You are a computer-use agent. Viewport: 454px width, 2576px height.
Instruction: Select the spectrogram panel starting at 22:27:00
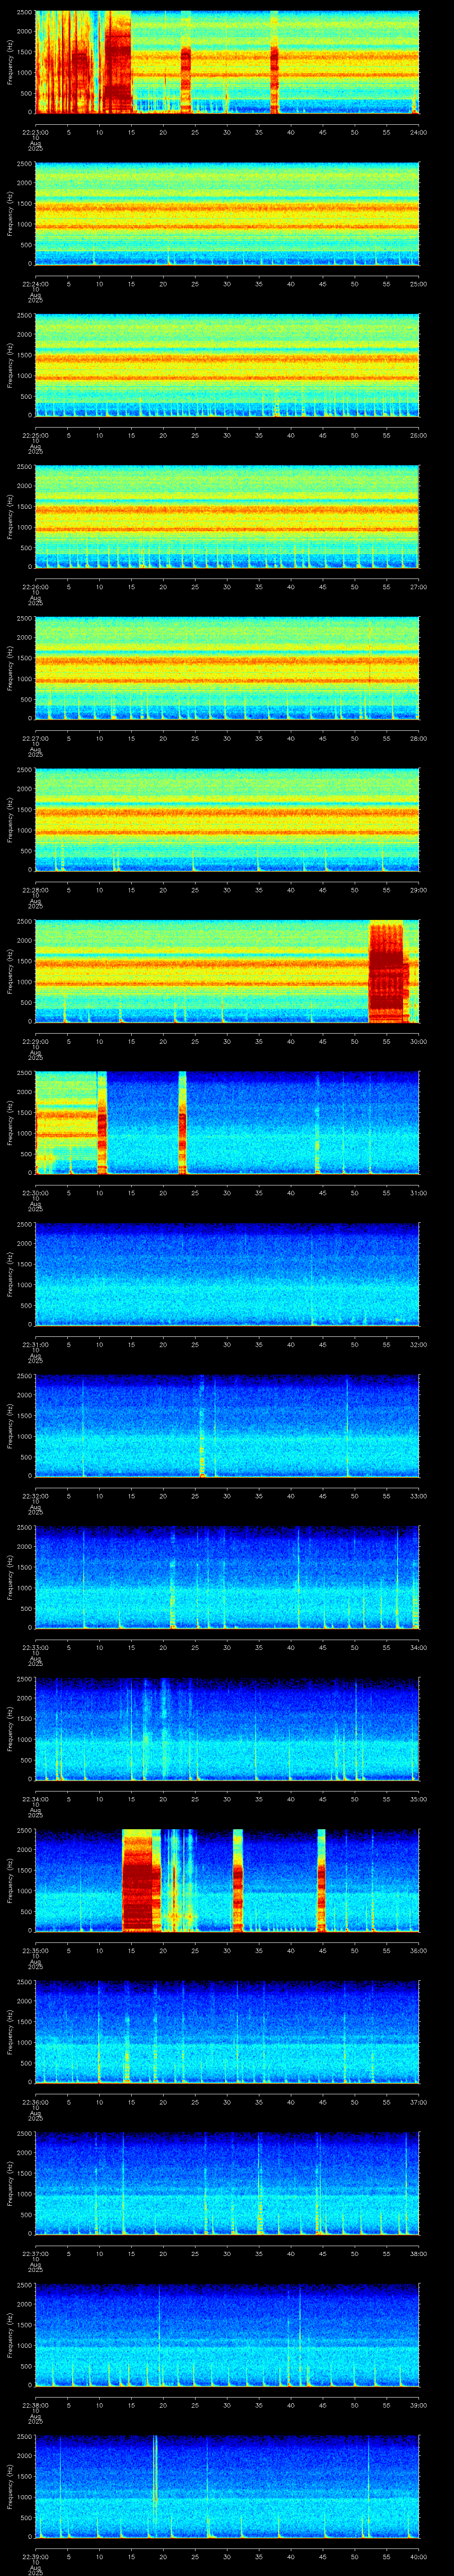click(227, 668)
